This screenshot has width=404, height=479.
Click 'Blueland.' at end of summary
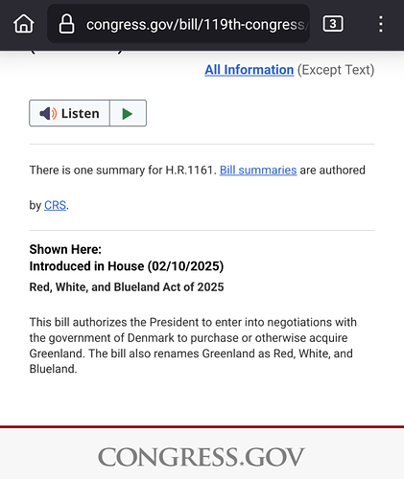pyautogui.click(x=53, y=369)
